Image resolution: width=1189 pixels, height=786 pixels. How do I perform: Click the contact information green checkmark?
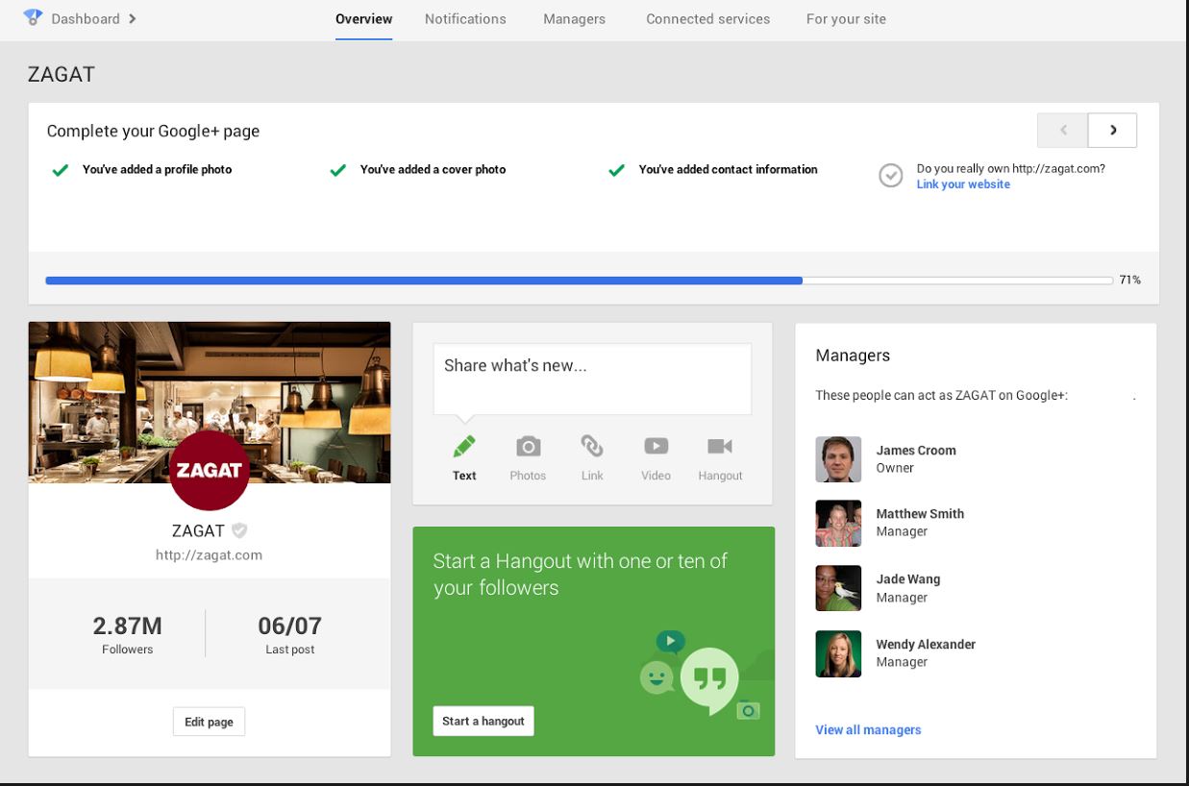[617, 170]
